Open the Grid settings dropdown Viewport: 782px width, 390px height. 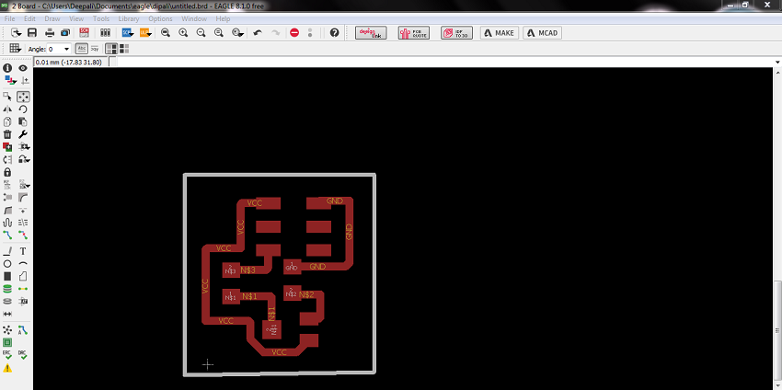tap(16, 49)
